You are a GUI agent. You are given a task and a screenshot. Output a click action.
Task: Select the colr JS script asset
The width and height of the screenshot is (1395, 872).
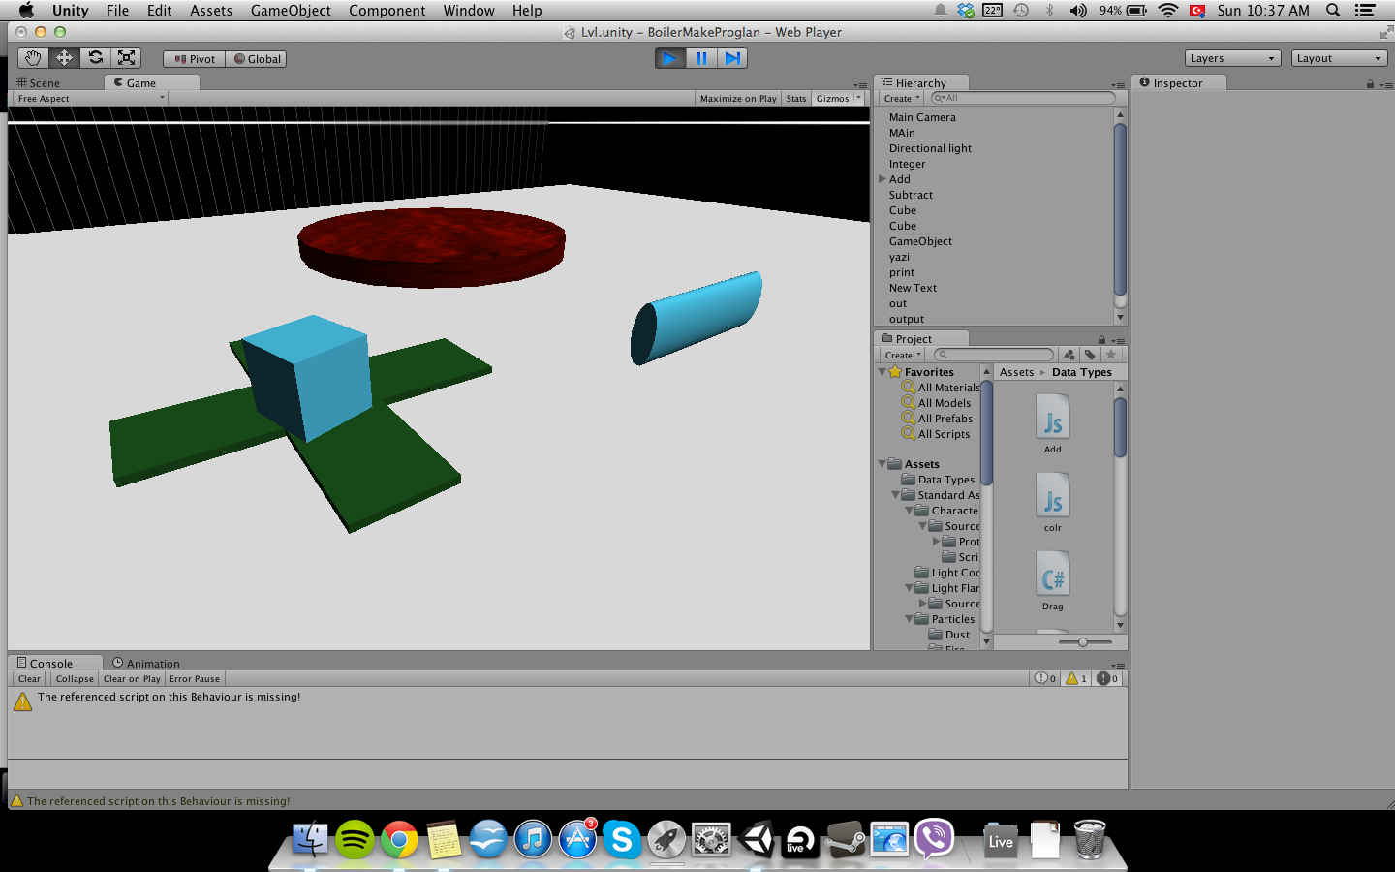(x=1053, y=502)
